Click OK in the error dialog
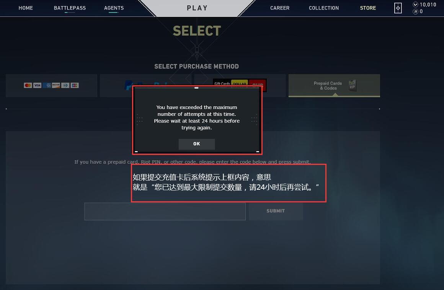Image resolution: width=444 pixels, height=290 pixels. coord(196,144)
